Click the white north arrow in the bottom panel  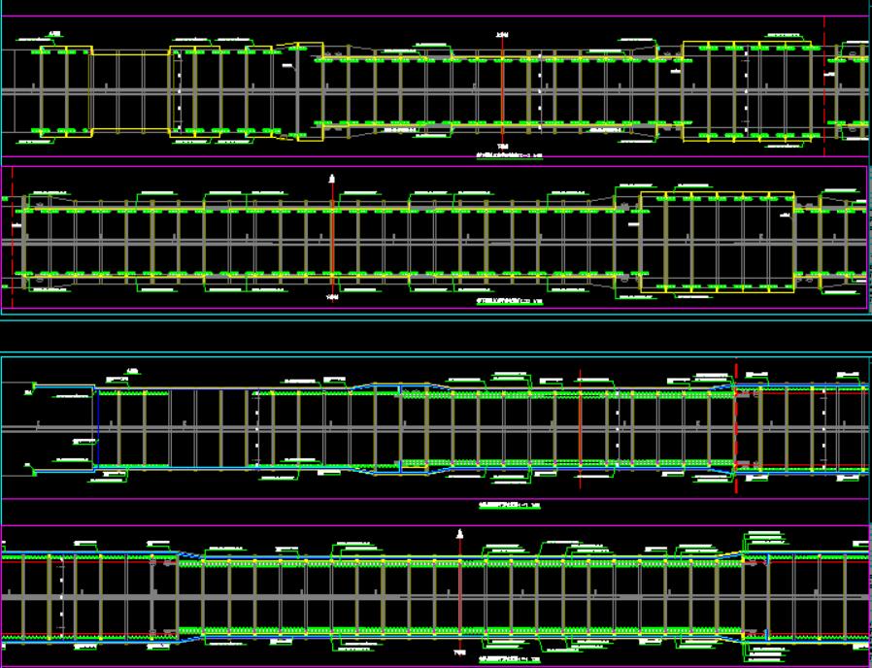[x=458, y=535]
